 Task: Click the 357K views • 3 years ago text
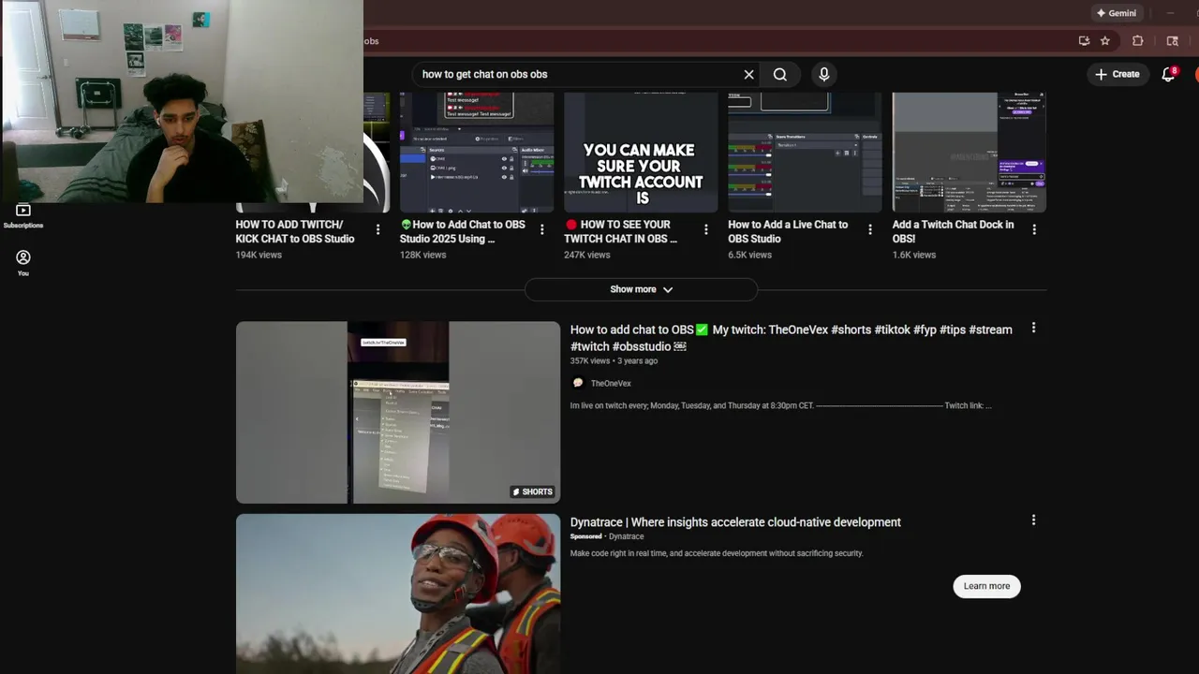tap(614, 360)
